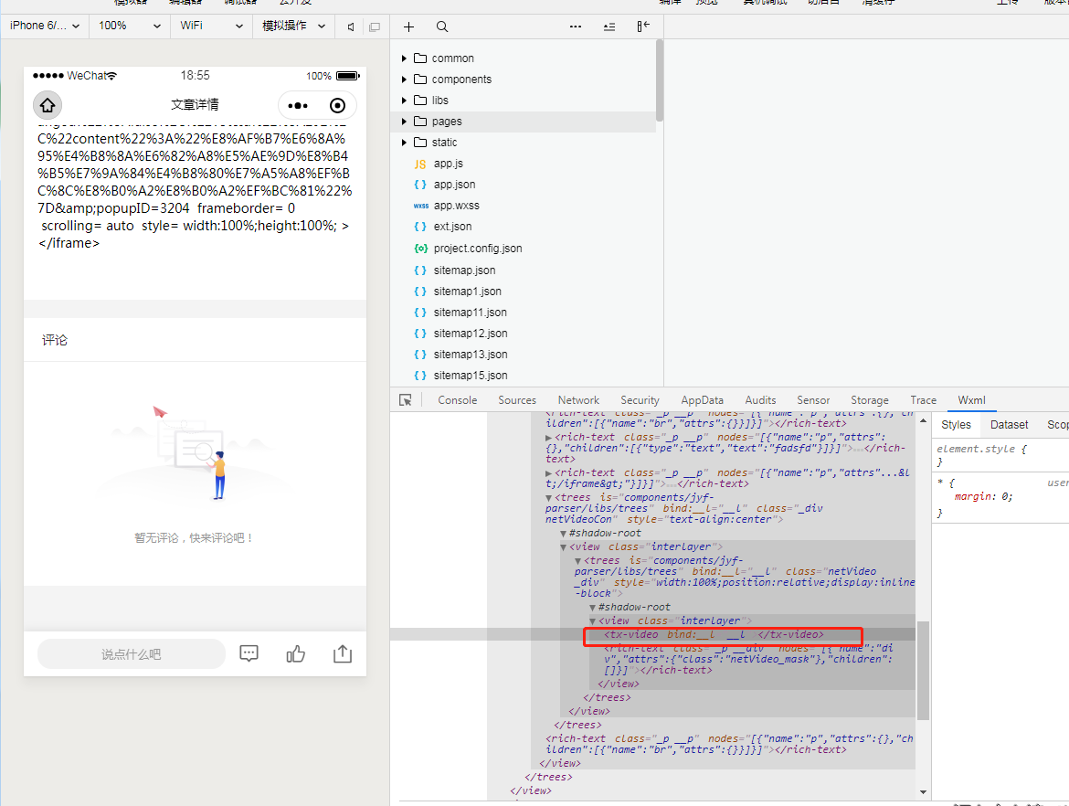Tap the share icon in the comment bar
Image resolution: width=1069 pixels, height=806 pixels.
[343, 653]
